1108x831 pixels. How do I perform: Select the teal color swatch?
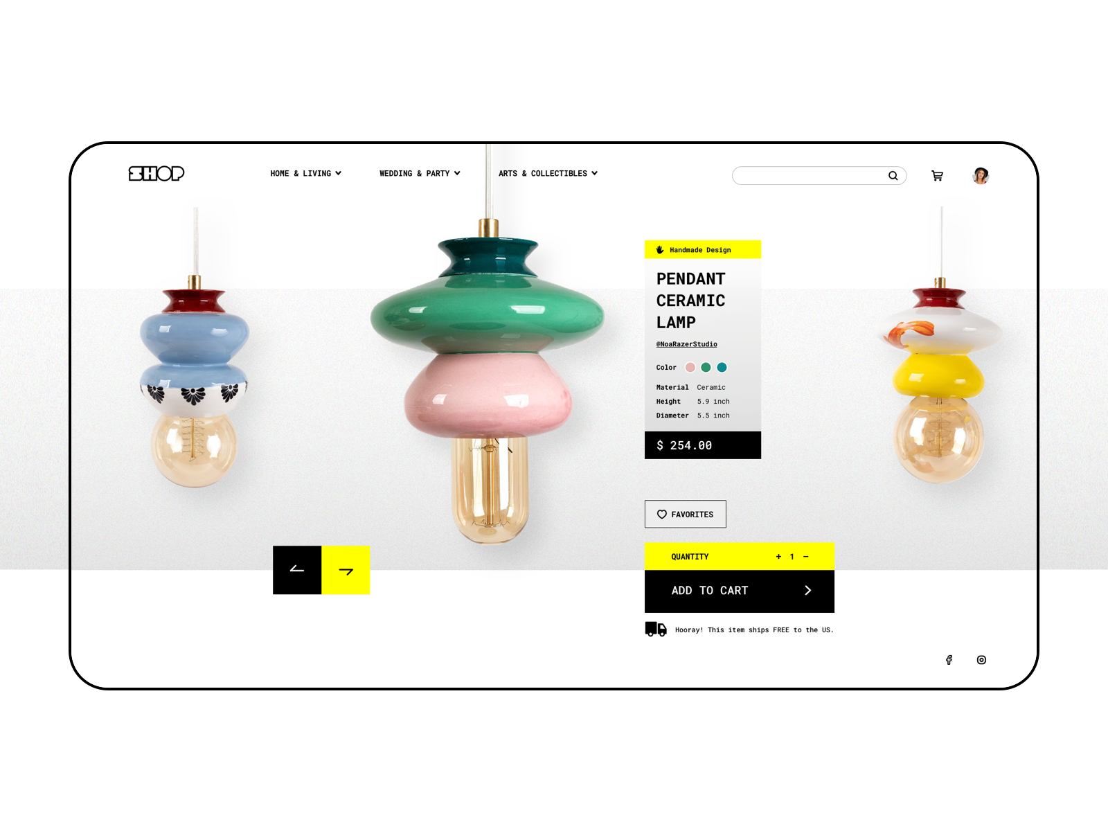click(x=722, y=368)
